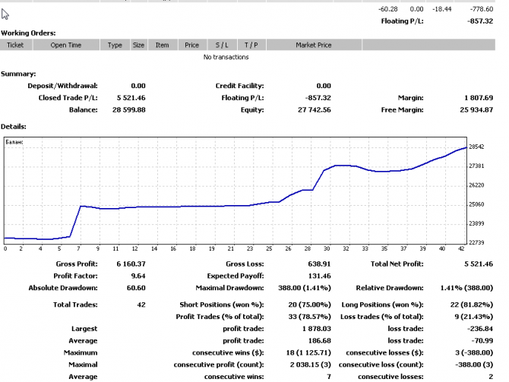Select Credit Facility value 0.00
Image resolution: width=509 pixels, height=382 pixels.
pos(324,86)
